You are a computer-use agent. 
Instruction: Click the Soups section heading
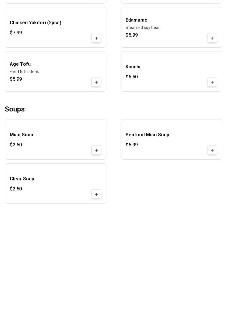click(x=15, y=109)
